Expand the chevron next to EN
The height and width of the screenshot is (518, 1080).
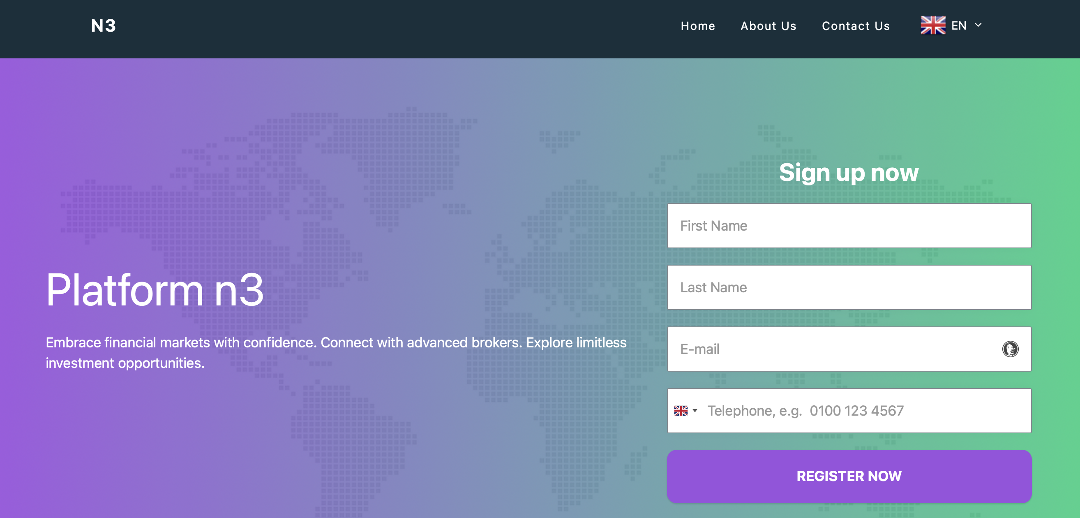pos(978,25)
